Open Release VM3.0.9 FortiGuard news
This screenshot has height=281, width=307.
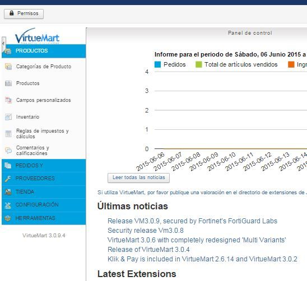pyautogui.click(x=192, y=221)
